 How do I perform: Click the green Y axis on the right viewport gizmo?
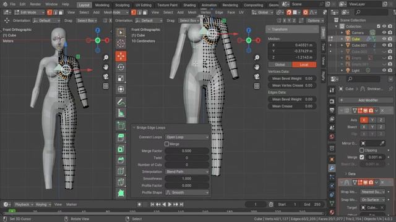(x=249, y=40)
